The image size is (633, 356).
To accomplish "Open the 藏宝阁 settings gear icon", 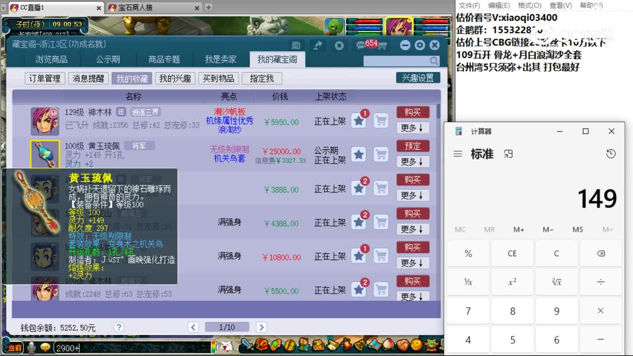I will coord(419,44).
